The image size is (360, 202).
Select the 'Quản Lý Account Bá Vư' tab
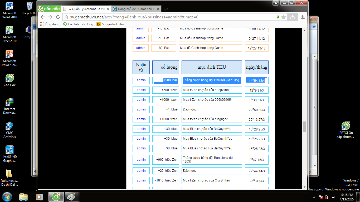[86, 9]
